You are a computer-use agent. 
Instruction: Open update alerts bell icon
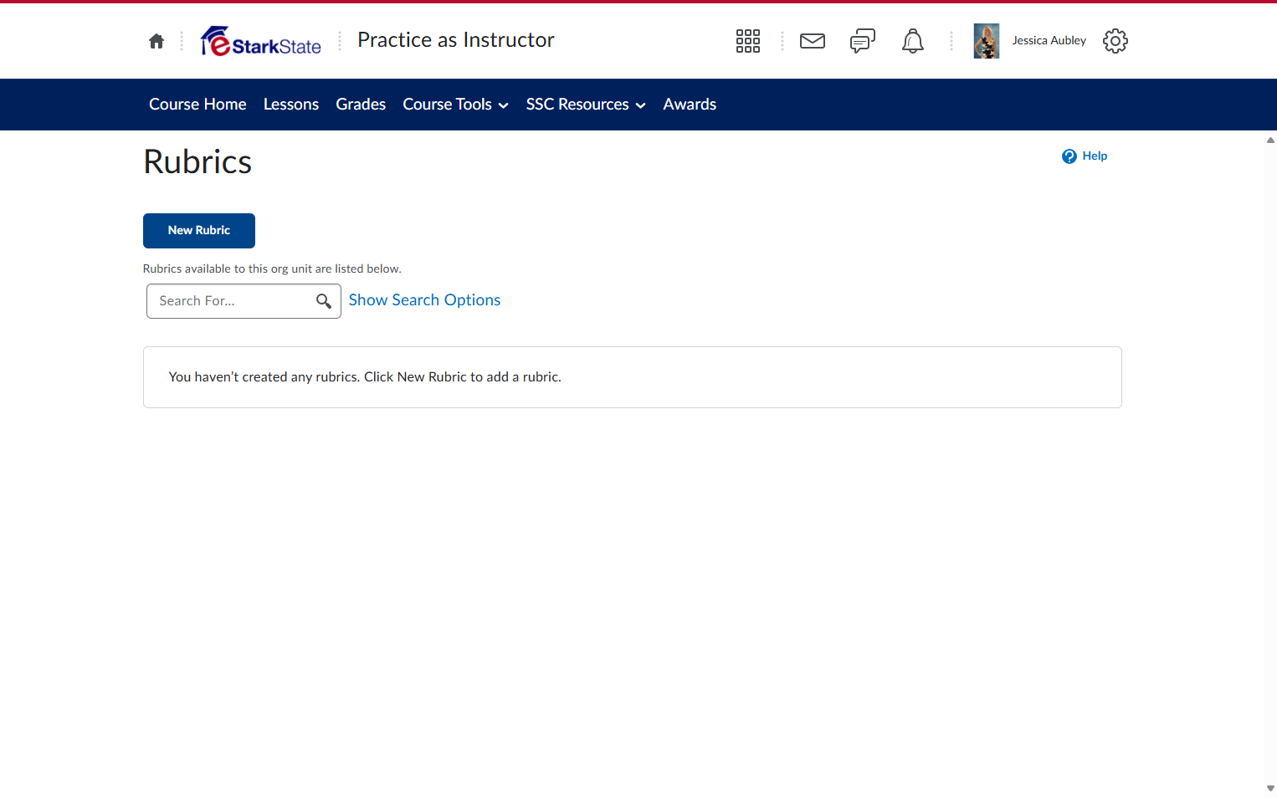click(913, 41)
